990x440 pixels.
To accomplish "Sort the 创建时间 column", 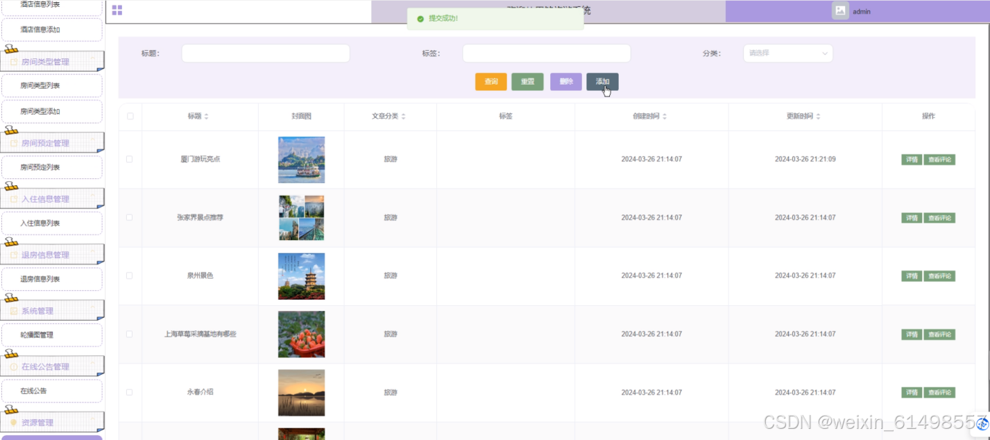I will [x=665, y=117].
